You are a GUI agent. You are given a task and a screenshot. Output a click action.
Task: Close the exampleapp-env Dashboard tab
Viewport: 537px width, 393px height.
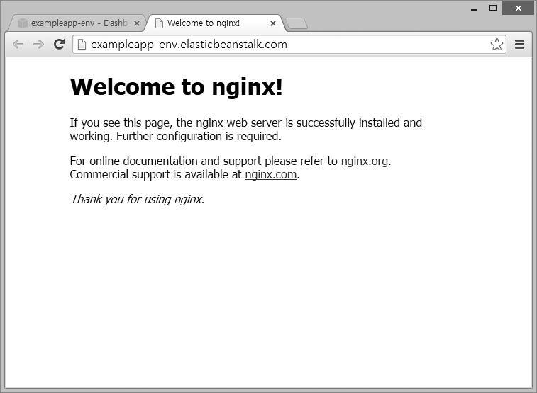click(x=136, y=23)
